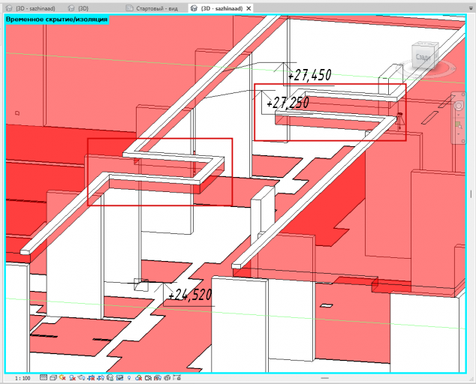Open Temporary View Properties icon
Image resolution: width=476 pixels, height=384 pixels.
148,378
